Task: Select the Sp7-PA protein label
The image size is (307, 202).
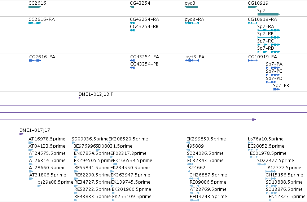Action: (x=274, y=64)
